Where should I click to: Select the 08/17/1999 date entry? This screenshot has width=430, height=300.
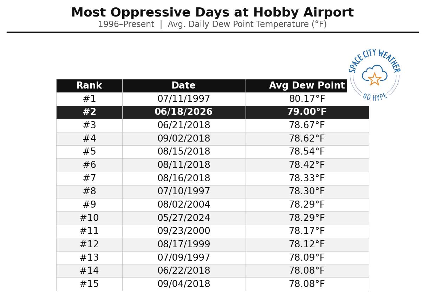(x=184, y=244)
